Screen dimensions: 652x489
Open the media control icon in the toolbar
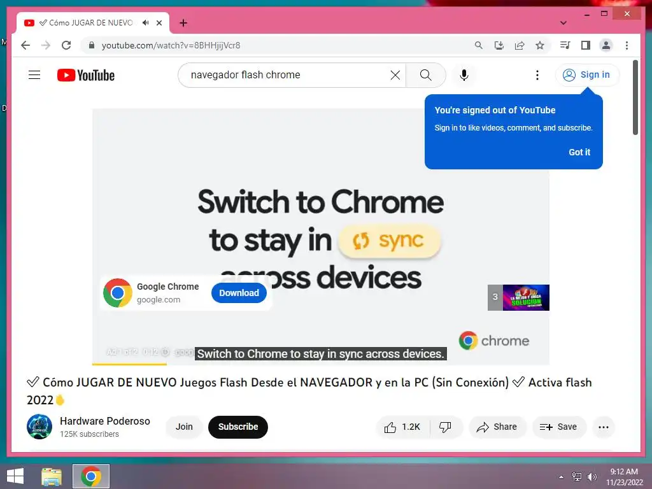coord(565,45)
